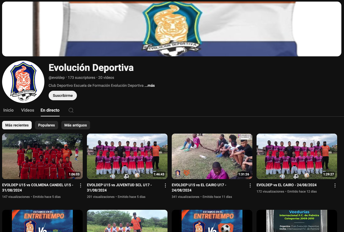
Task: Switch to the Vídeos tab
Action: pyautogui.click(x=28, y=110)
